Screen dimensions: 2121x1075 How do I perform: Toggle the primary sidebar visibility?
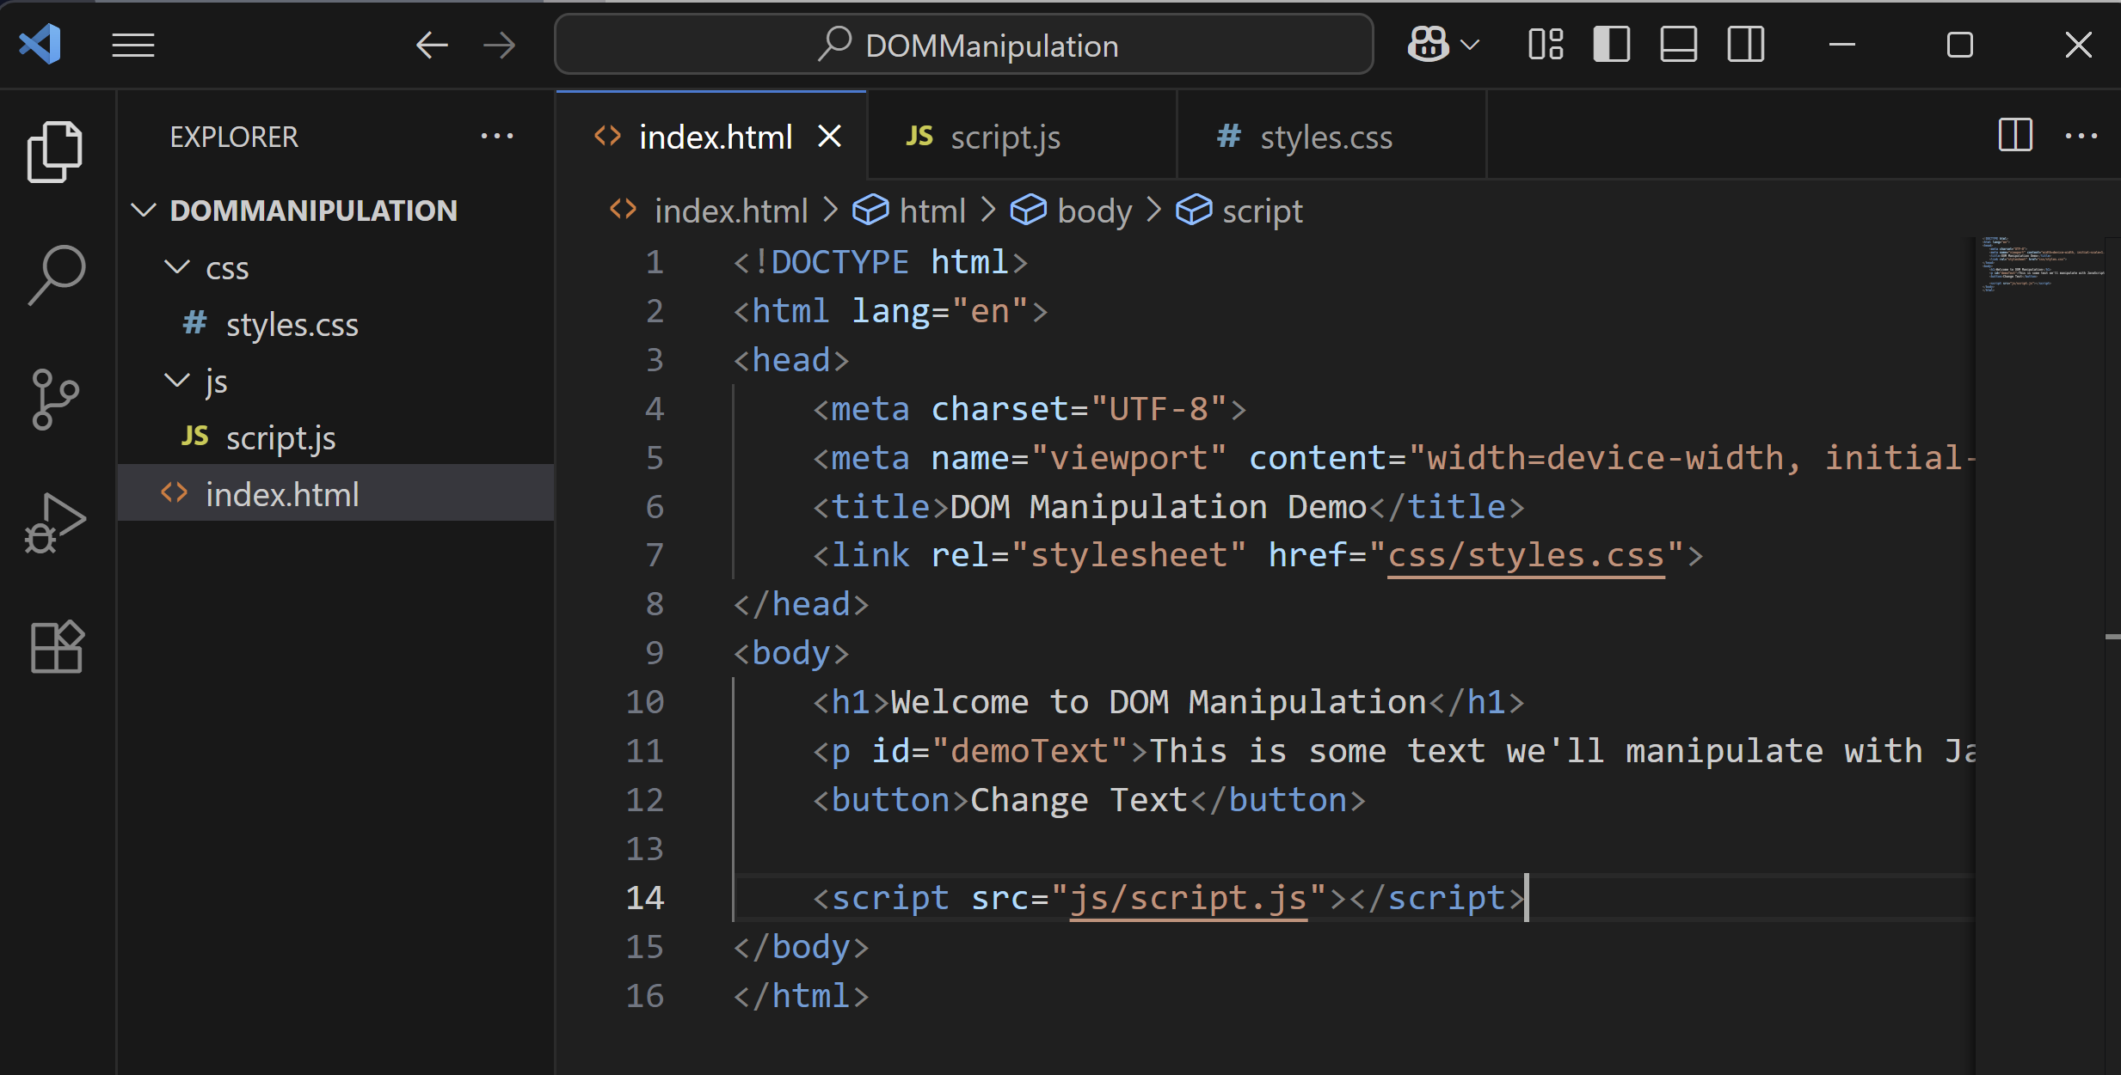pos(1609,44)
